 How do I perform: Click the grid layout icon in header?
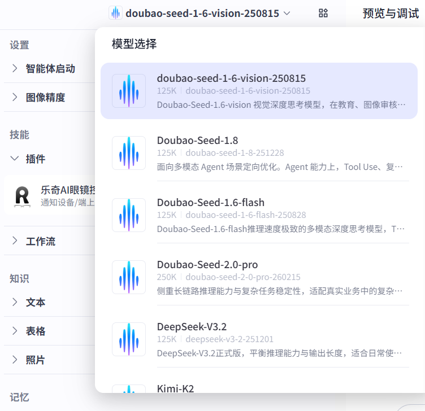coord(323,13)
